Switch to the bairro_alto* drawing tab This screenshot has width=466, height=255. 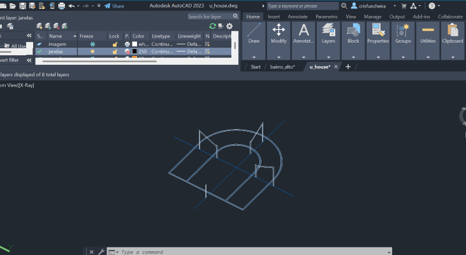[282, 67]
